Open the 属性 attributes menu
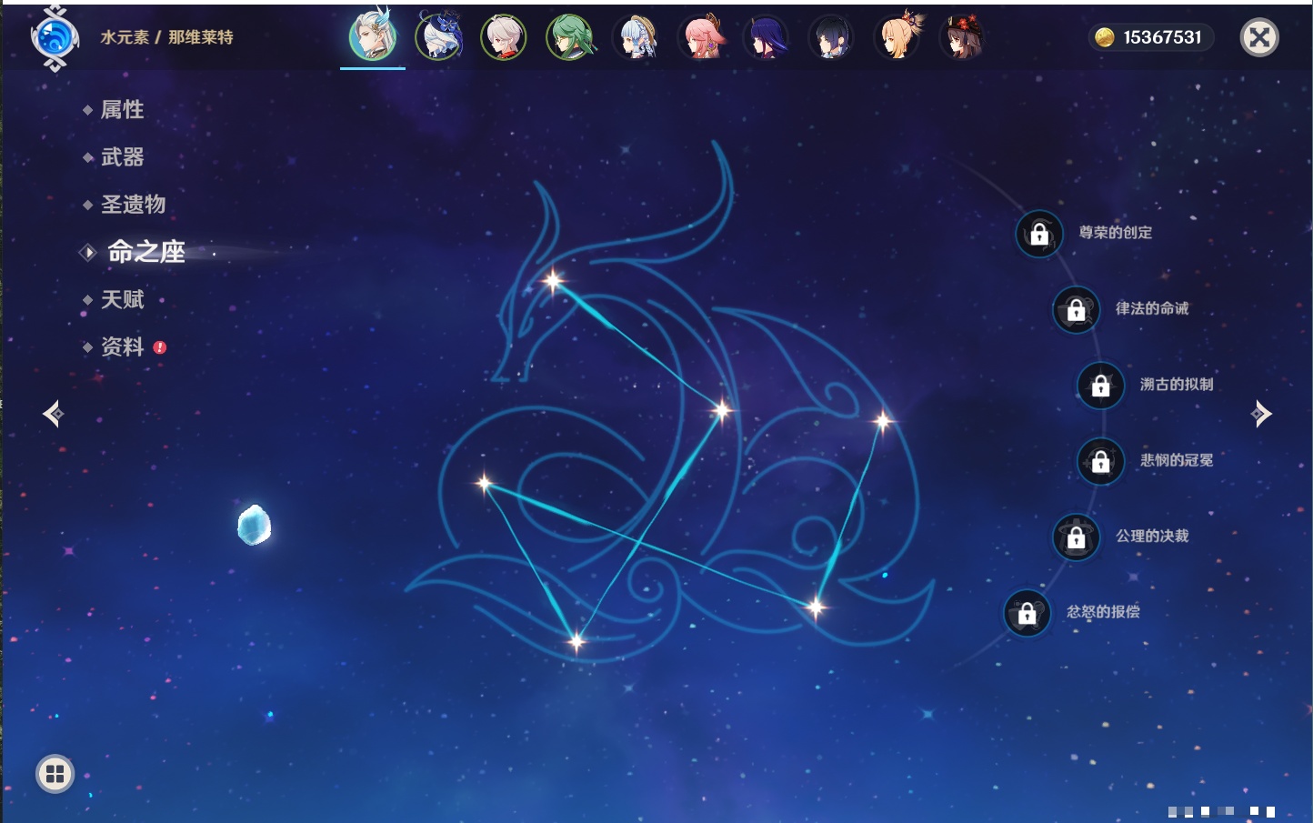 tap(122, 110)
